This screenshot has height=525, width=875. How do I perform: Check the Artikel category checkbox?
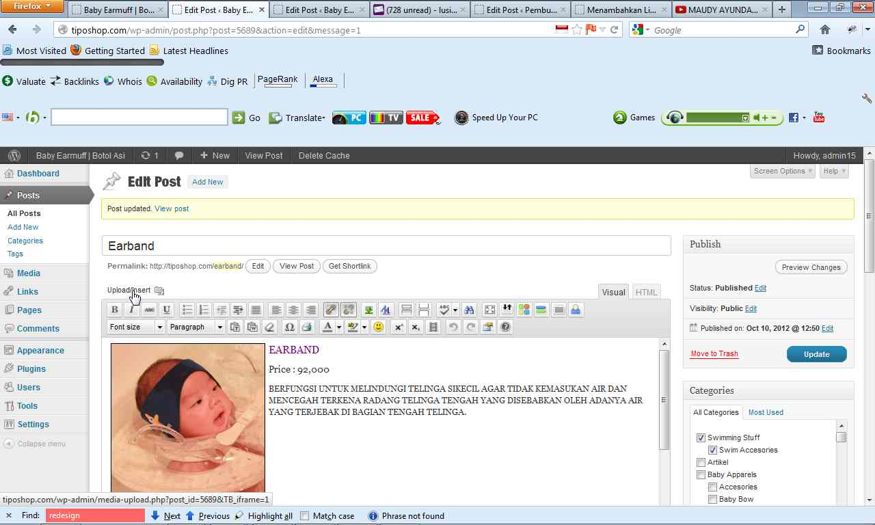coord(701,462)
